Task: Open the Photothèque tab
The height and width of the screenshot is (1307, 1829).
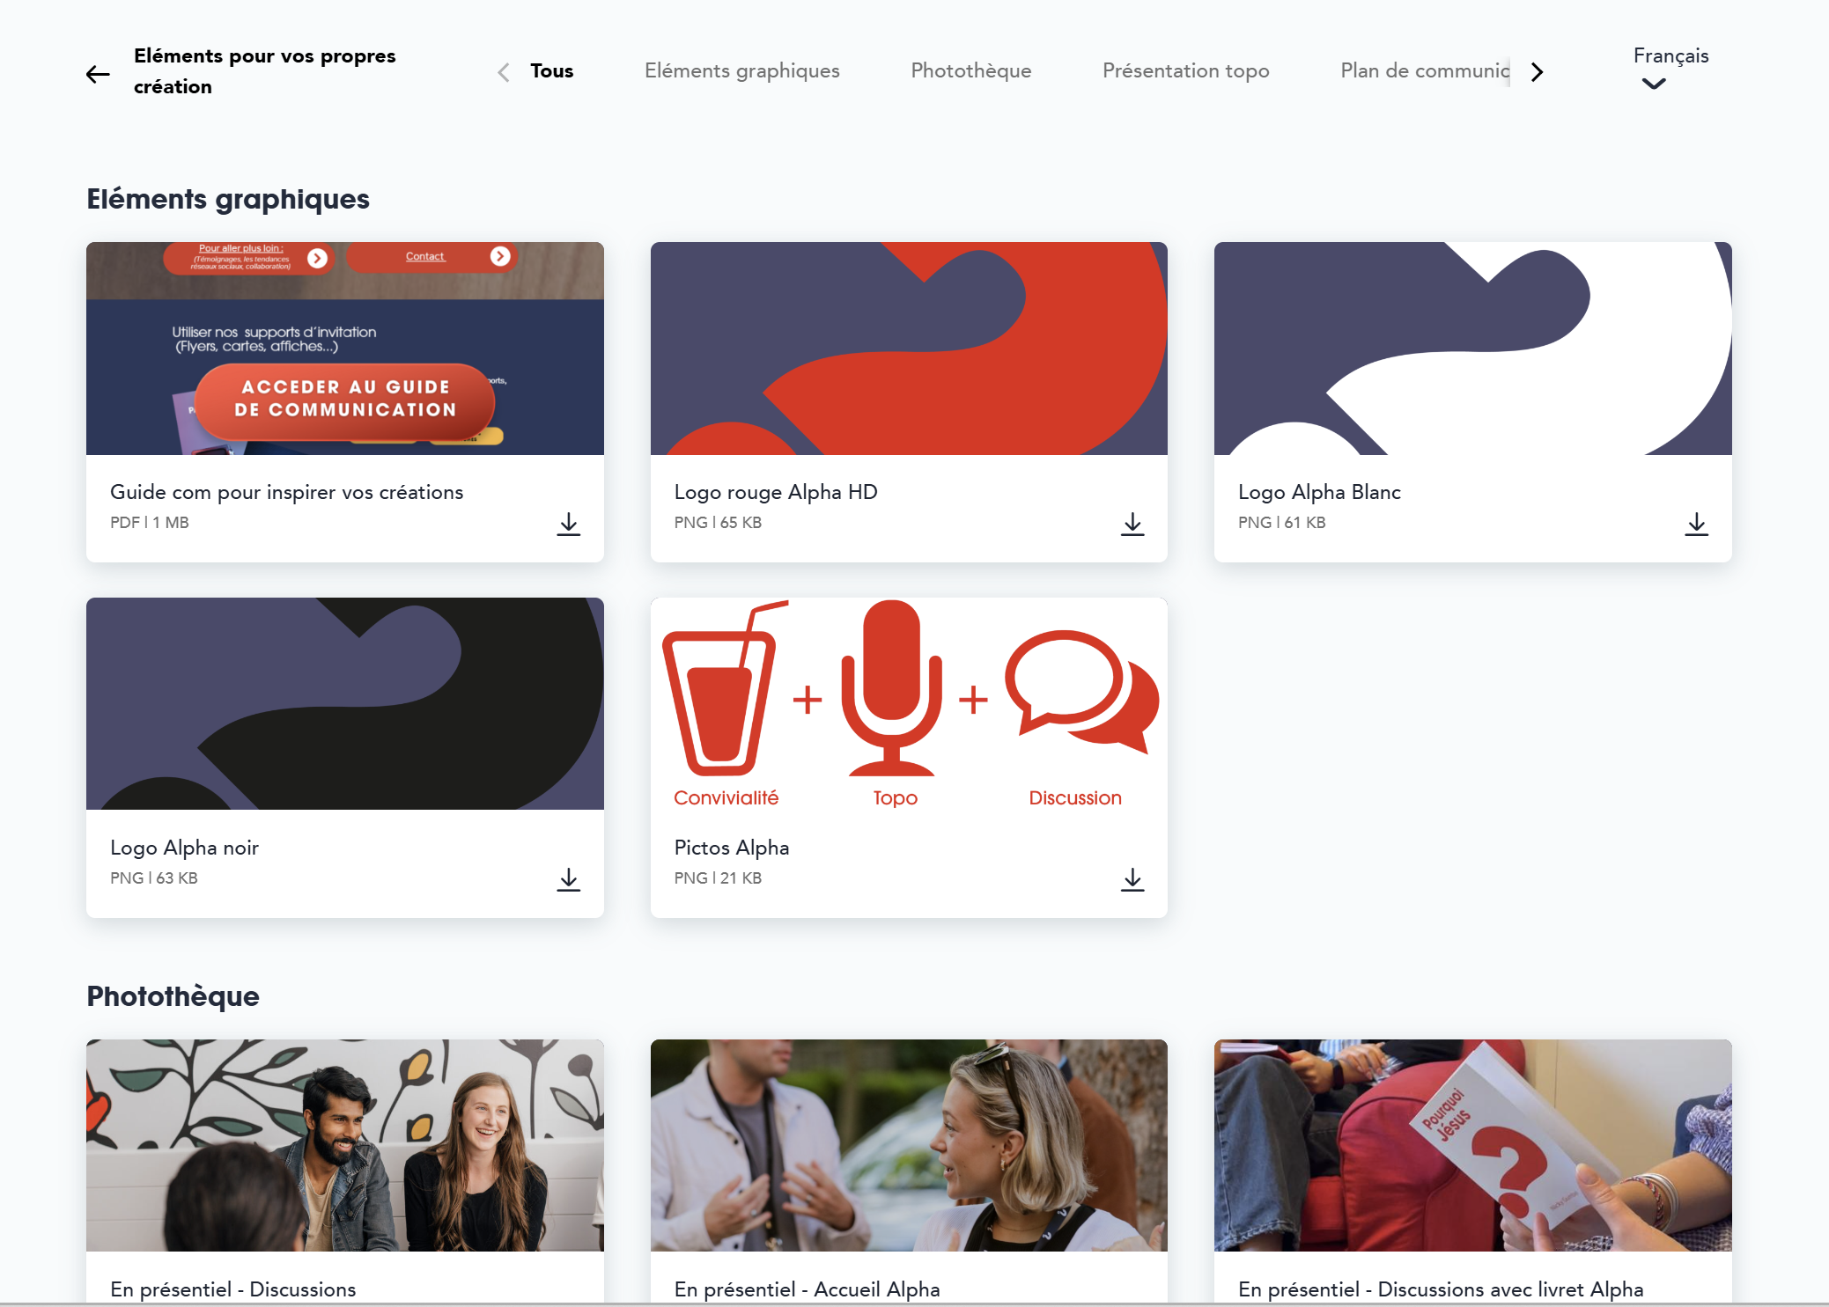Action: pos(970,71)
